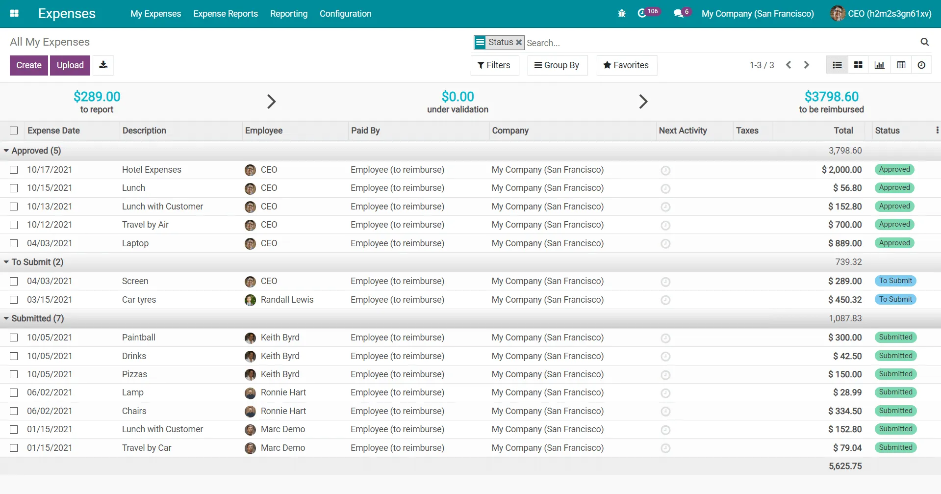Open My Expenses menu
The image size is (941, 494).
pos(155,14)
